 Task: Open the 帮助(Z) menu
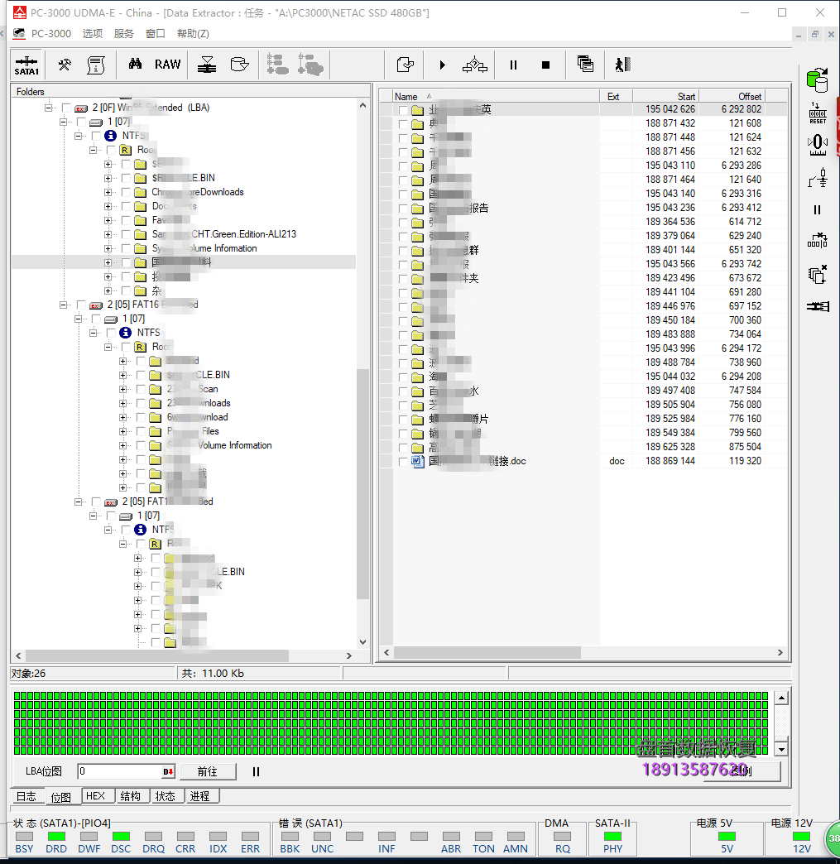(x=193, y=34)
